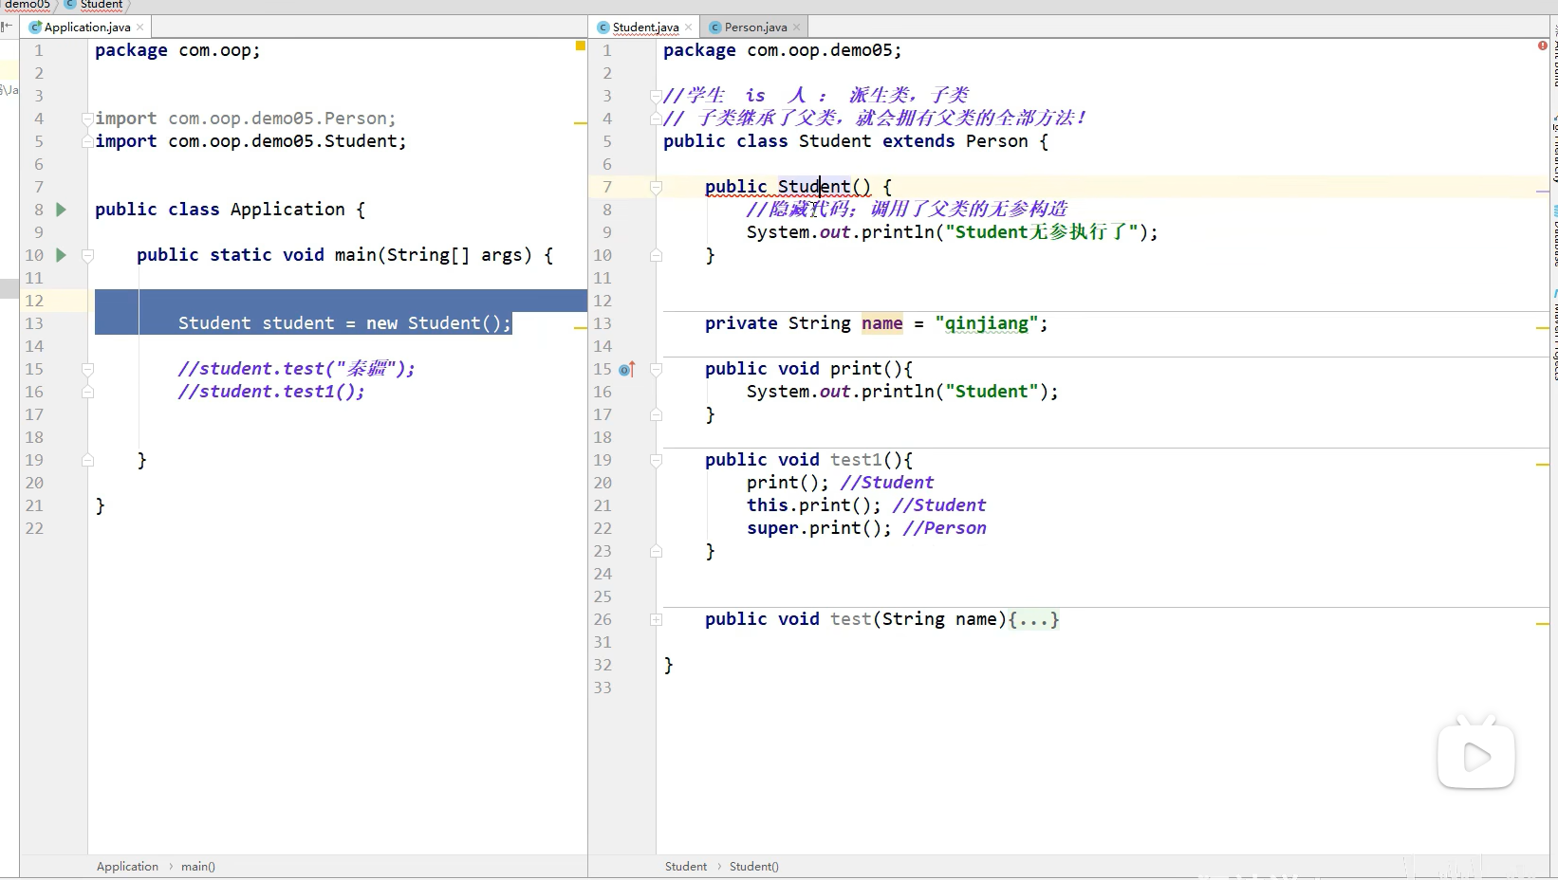Click line number 13 in Application.java gutter
Viewport: 1558px width, 880px height.
[x=34, y=323]
